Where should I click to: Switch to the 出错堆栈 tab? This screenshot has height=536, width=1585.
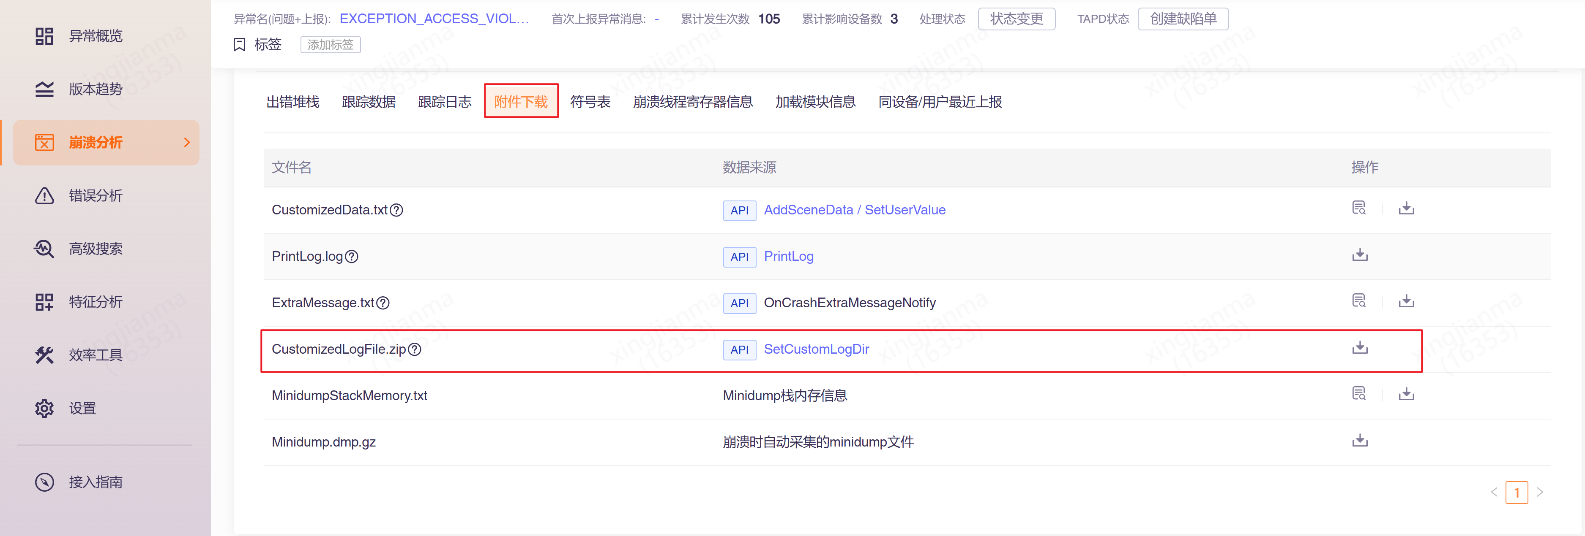click(292, 102)
